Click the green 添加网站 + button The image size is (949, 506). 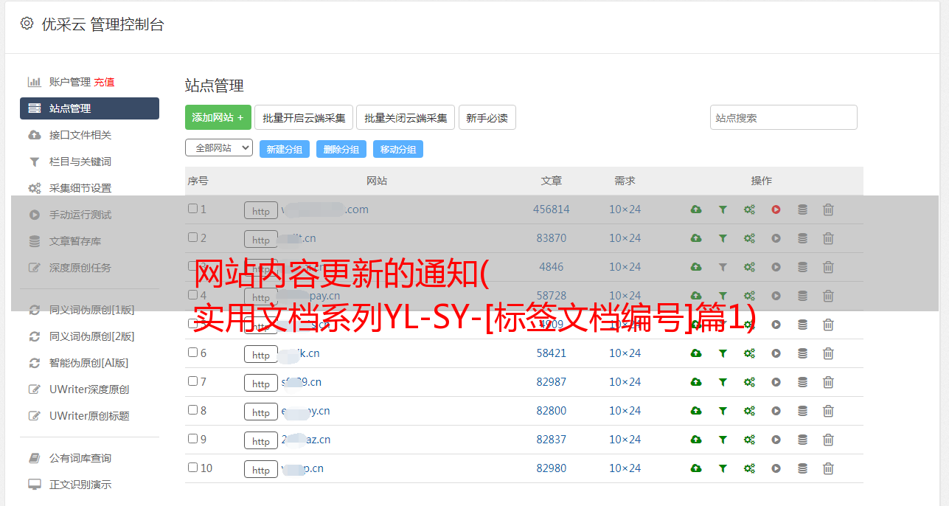click(x=218, y=117)
